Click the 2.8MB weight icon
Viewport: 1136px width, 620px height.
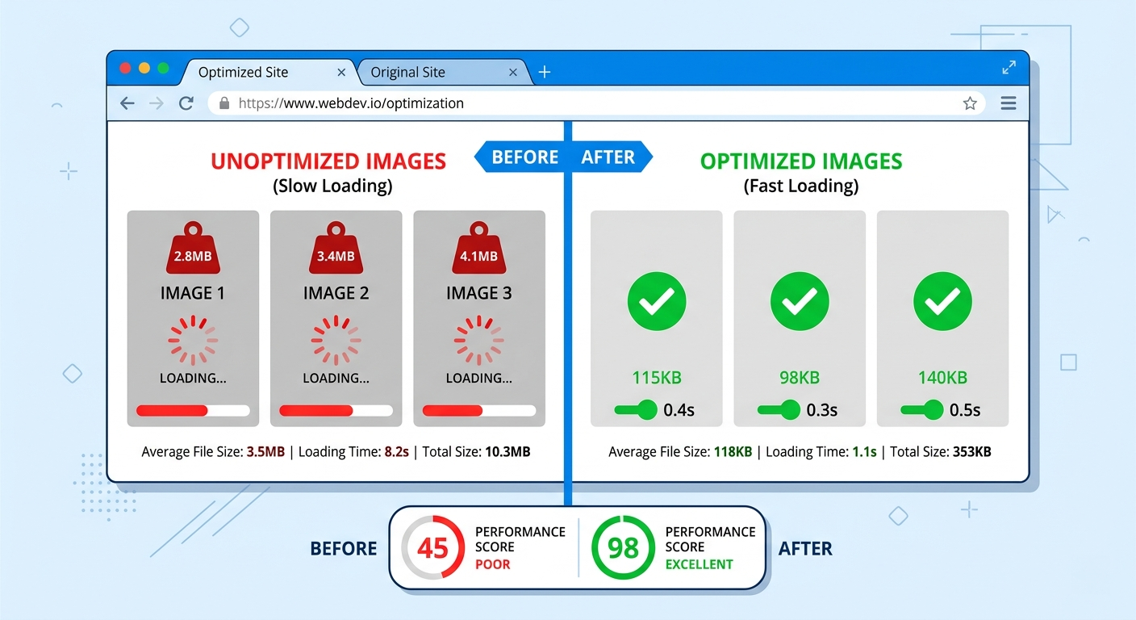click(x=193, y=250)
